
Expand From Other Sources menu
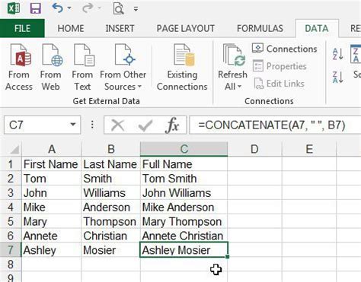pos(123,67)
